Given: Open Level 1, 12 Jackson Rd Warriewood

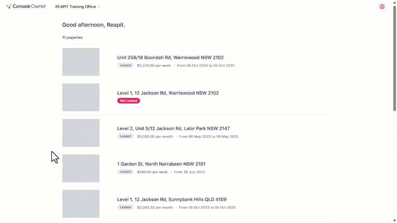Looking at the screenshot, I should point(168,93).
